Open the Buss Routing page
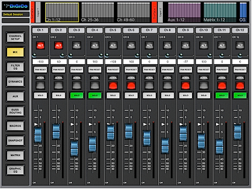The image size is (252, 189). pyautogui.click(x=15, y=111)
